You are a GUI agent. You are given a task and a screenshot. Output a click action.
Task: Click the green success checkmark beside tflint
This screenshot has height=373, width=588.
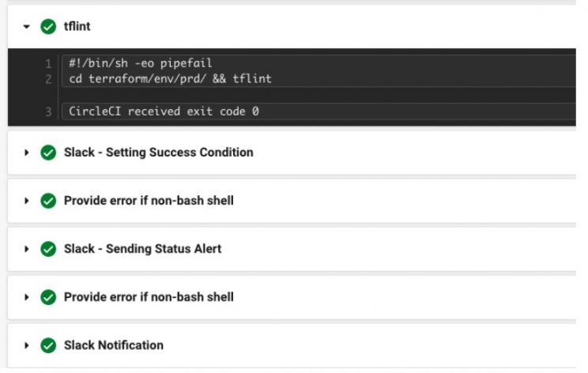(48, 26)
